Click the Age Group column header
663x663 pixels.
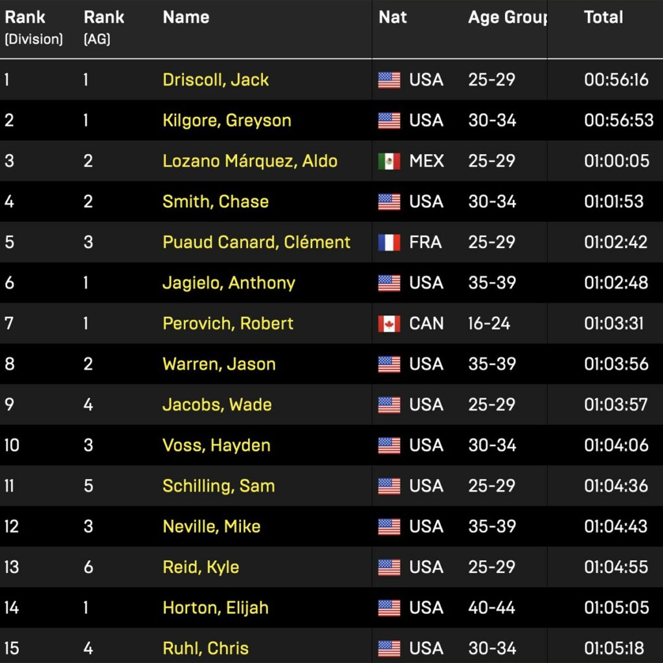(x=508, y=17)
